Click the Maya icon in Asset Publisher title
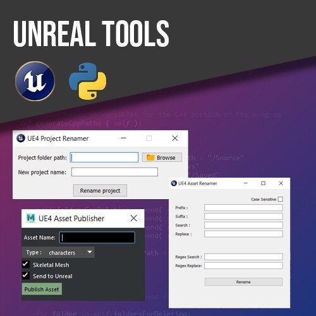 click(31, 218)
